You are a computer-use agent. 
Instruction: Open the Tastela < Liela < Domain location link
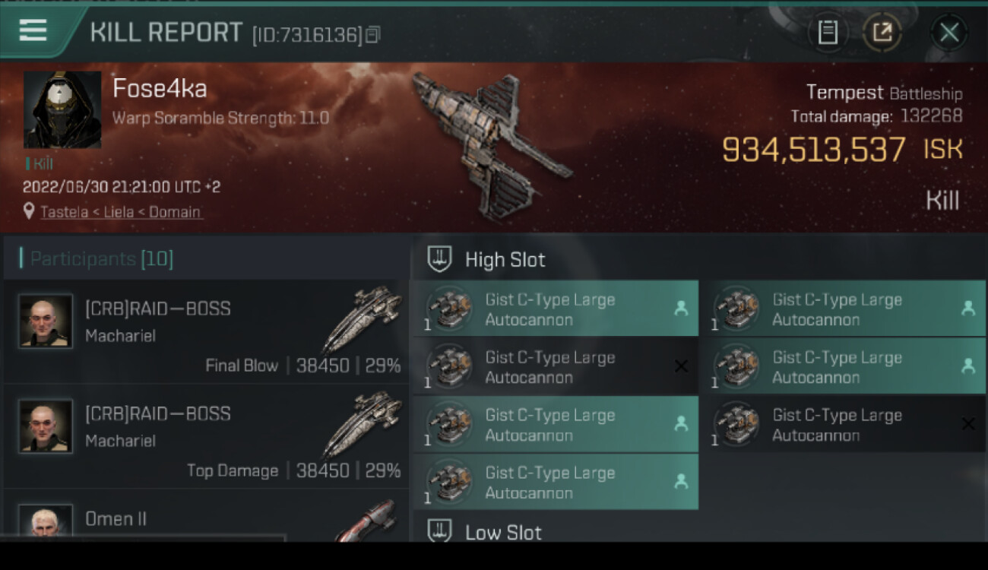[x=121, y=212]
